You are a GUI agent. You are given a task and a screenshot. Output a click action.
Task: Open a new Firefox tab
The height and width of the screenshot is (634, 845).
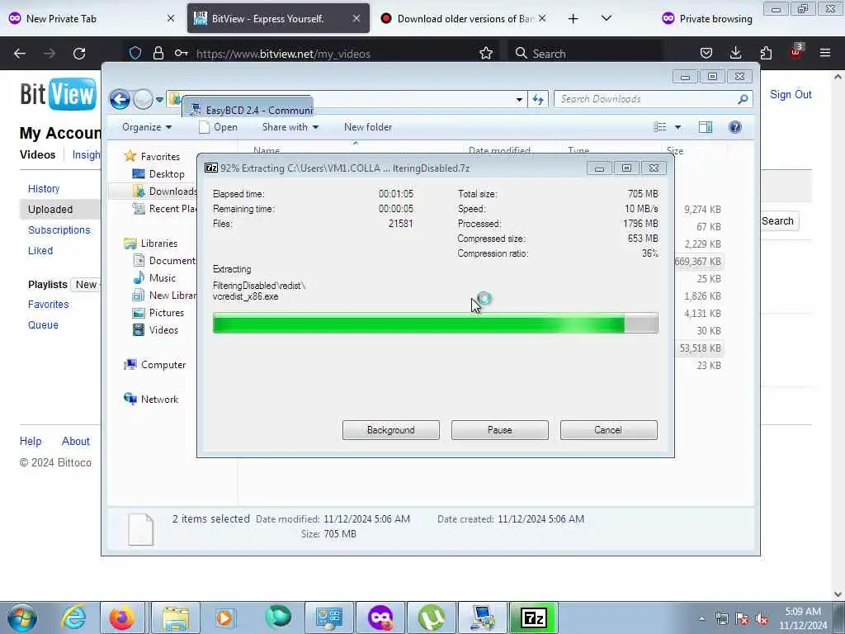click(573, 18)
